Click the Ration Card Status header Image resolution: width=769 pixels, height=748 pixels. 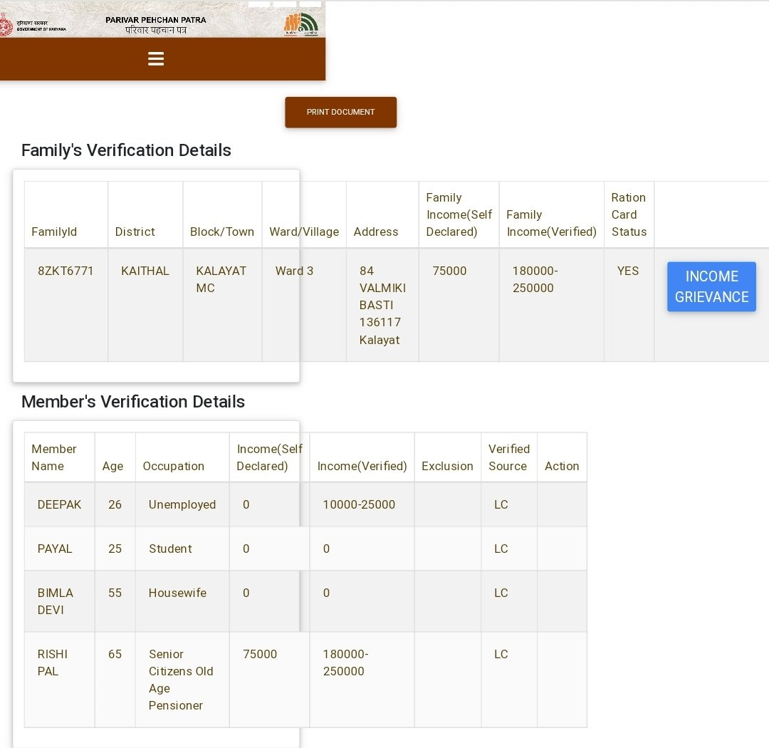coord(629,214)
